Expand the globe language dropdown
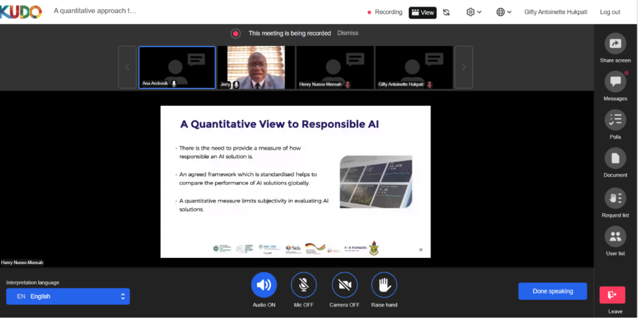 504,12
